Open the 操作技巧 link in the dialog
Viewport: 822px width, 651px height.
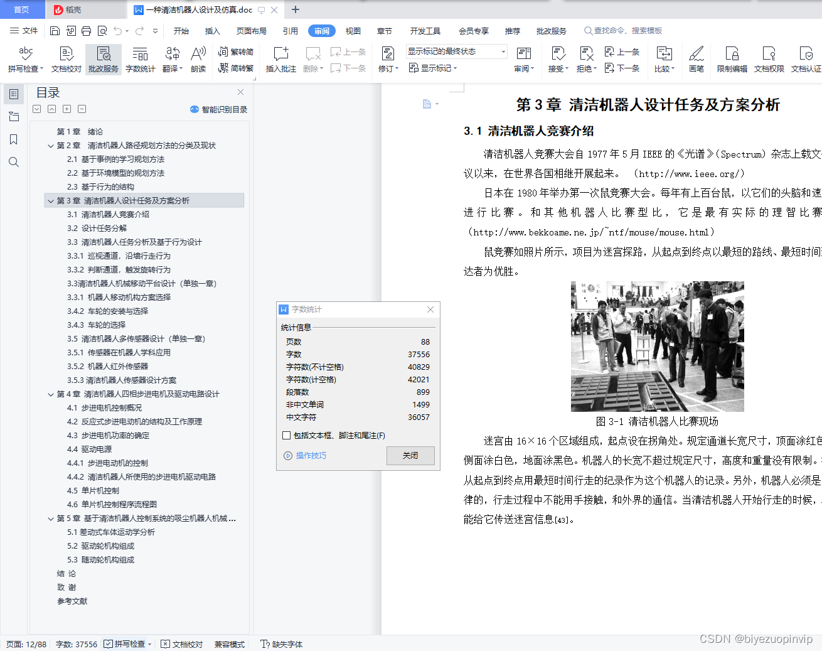pyautogui.click(x=306, y=456)
